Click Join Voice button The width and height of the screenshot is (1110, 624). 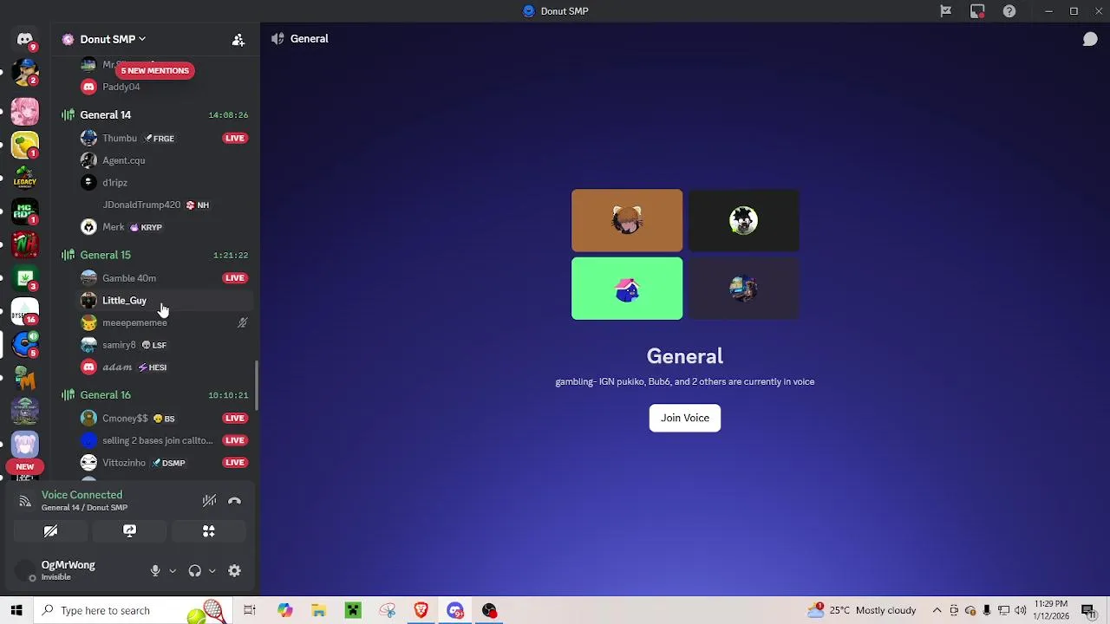(685, 418)
